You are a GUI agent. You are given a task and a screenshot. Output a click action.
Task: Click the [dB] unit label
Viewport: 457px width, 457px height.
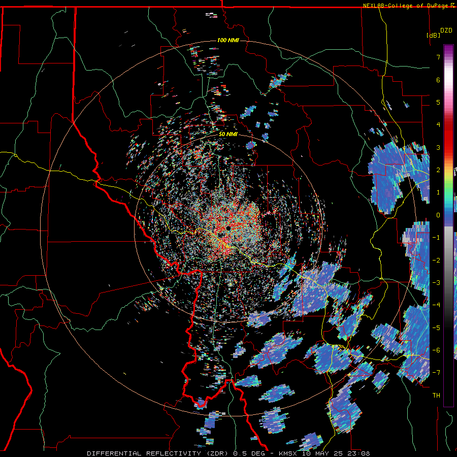(x=433, y=35)
